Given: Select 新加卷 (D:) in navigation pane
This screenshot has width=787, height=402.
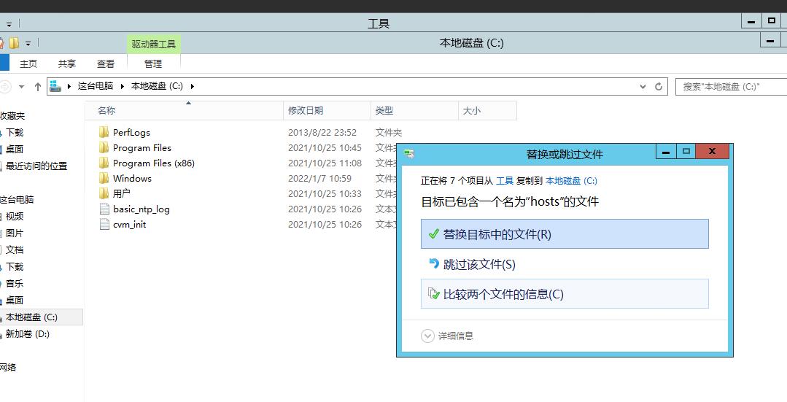Looking at the screenshot, I should [x=27, y=334].
